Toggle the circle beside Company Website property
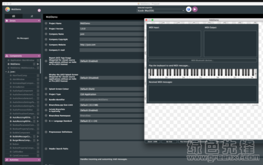The height and width of the screenshot is (165, 263). (46, 45)
